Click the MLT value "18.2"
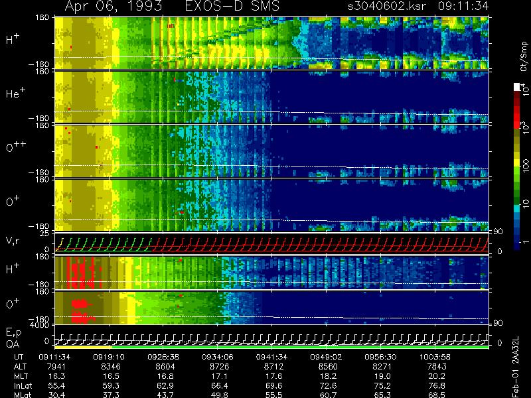Image resolution: width=531 pixels, height=398 pixels. (328, 376)
